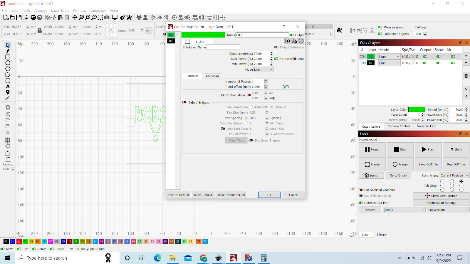Toggle Move as group switch
The height and width of the screenshot is (264, 470).
380,27
